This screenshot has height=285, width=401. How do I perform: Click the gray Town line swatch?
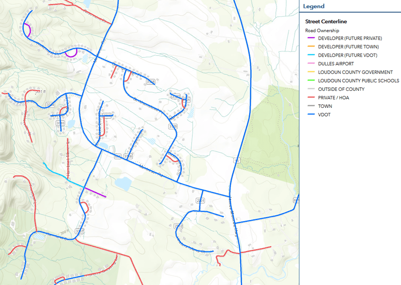pos(311,106)
